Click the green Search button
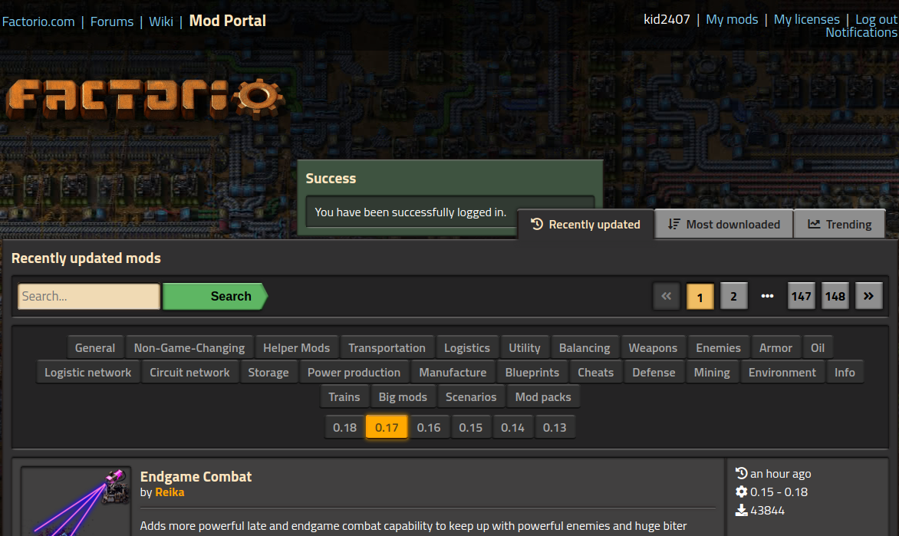Viewport: 899px width, 536px height. (215, 297)
